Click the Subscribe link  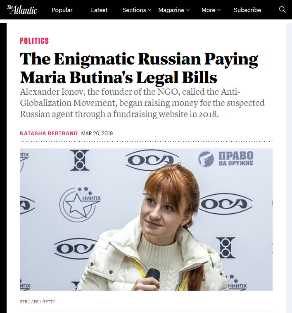point(247,10)
